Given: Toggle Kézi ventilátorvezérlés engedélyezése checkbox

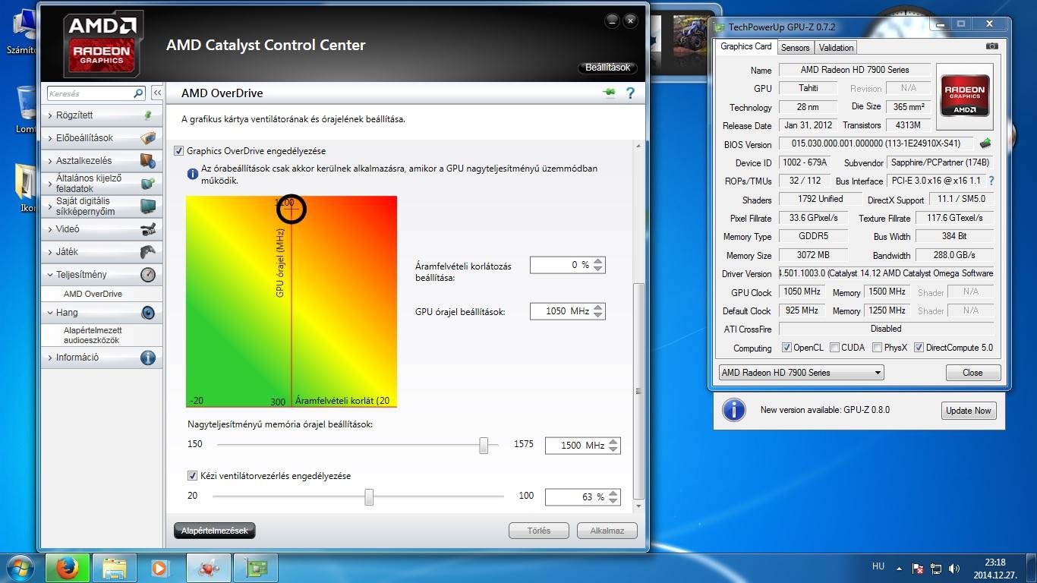Looking at the screenshot, I should click(x=192, y=476).
